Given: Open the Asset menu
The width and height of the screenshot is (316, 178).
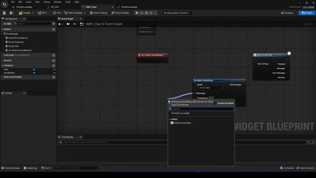Looking at the screenshot, I should click(29, 2).
